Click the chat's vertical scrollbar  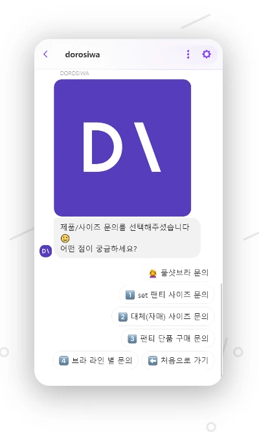(x=221, y=330)
